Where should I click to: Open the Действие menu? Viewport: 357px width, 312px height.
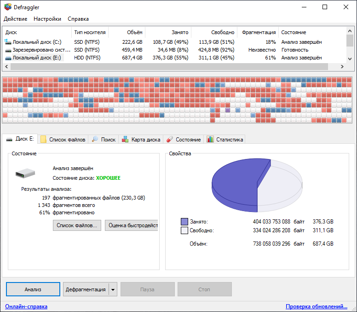coord(16,19)
